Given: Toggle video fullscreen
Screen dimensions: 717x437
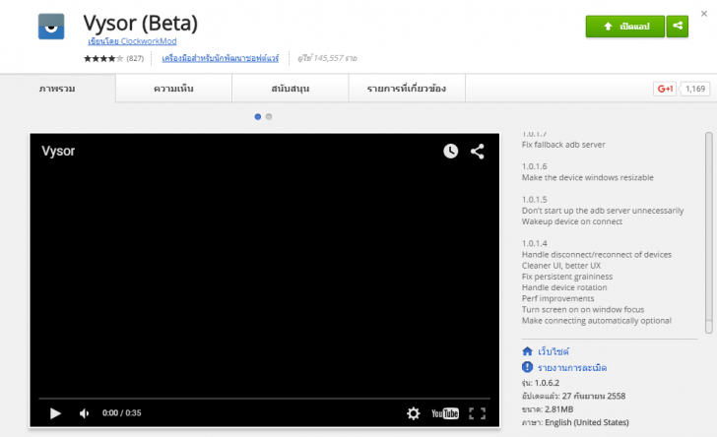Looking at the screenshot, I should (477, 413).
